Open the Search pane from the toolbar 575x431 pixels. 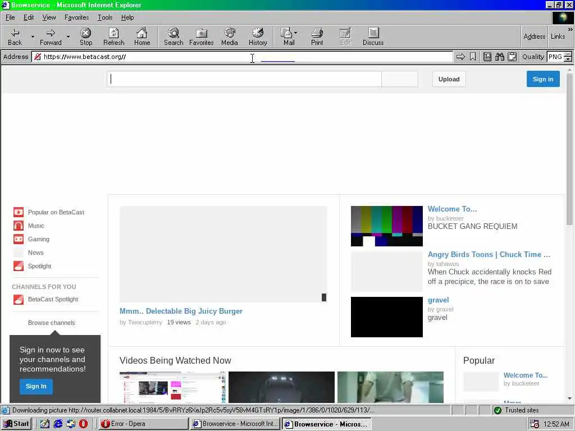click(x=174, y=36)
